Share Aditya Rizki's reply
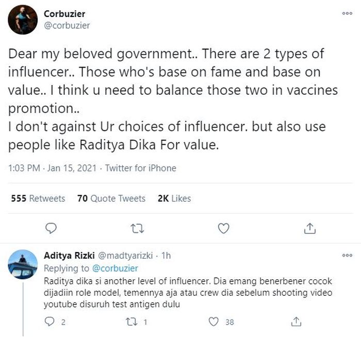The width and height of the screenshot is (361, 337). pyautogui.click(x=296, y=322)
